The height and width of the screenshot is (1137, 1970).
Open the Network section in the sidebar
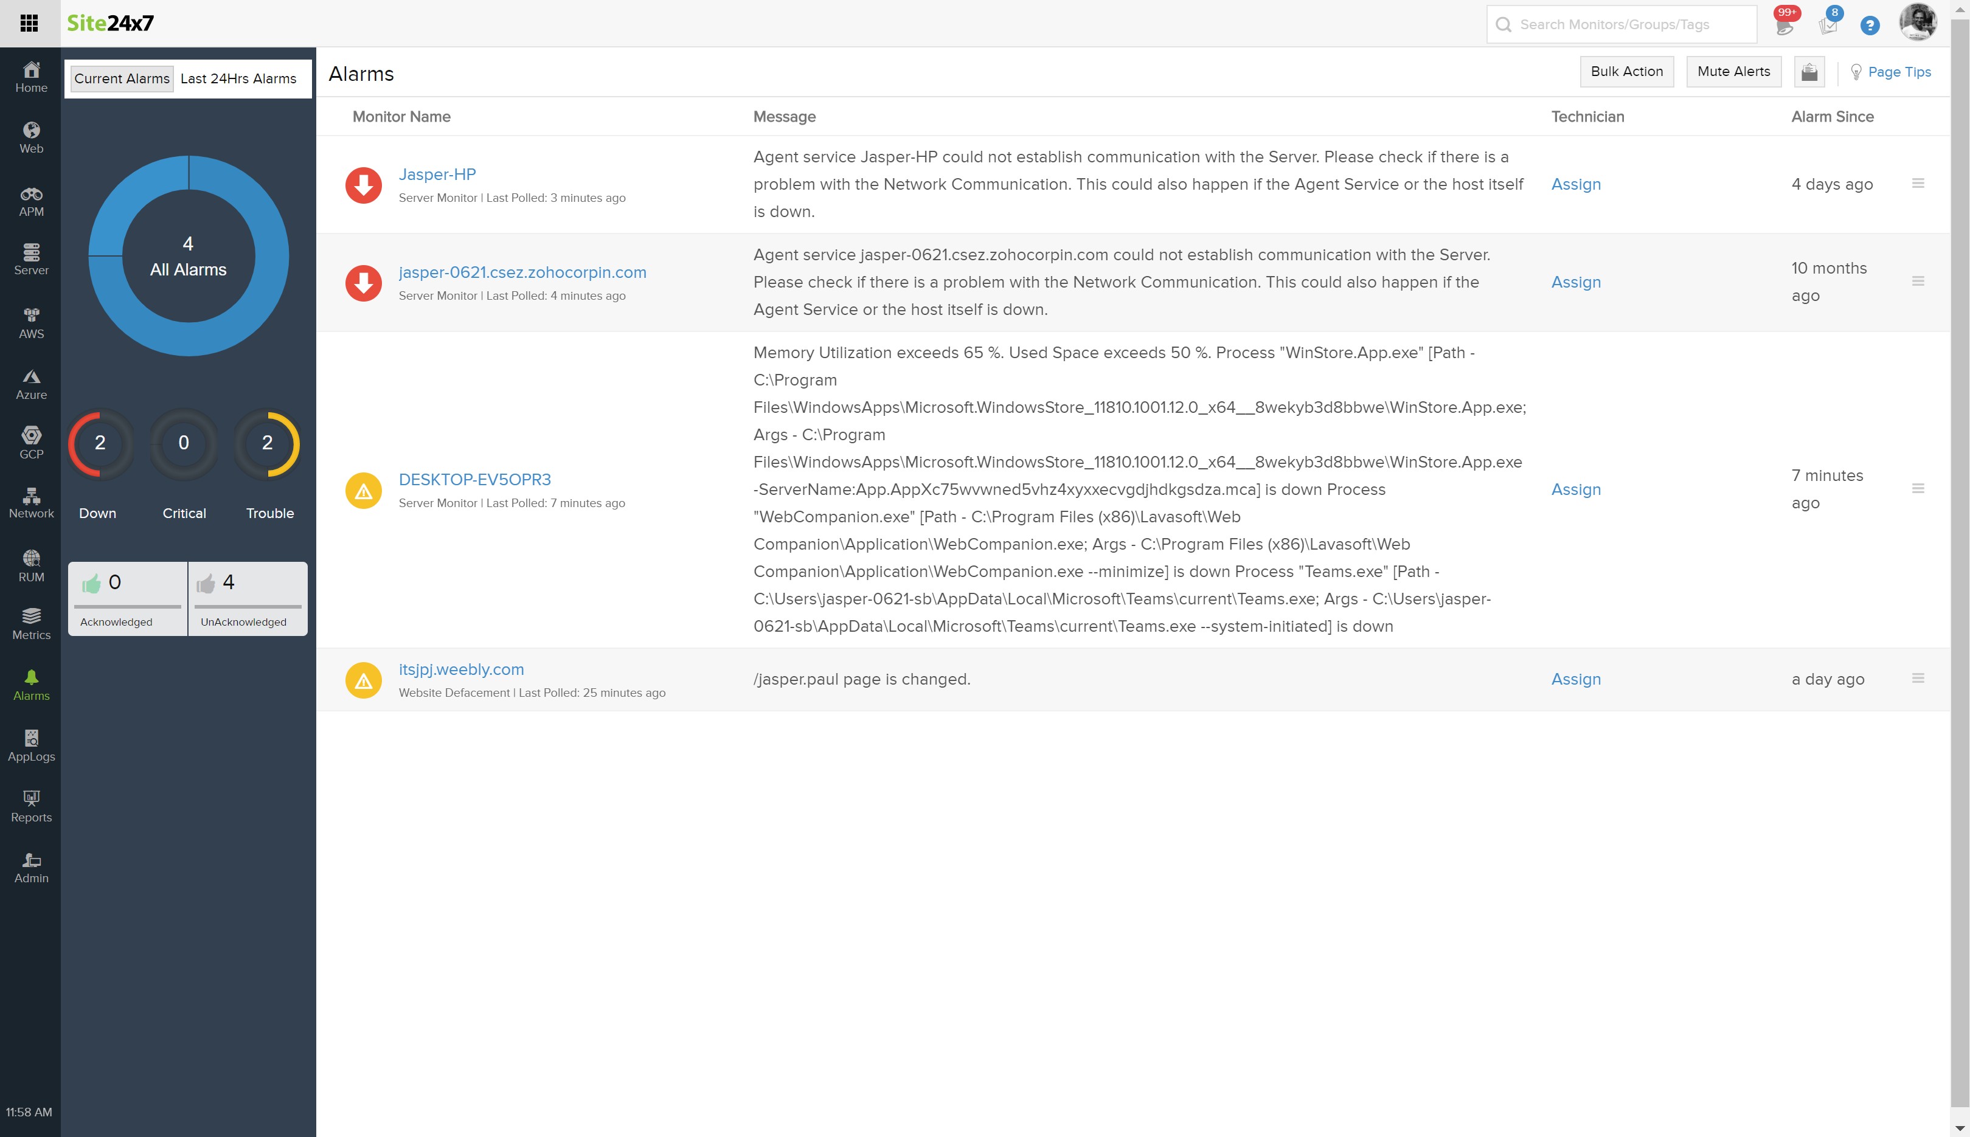(x=31, y=503)
